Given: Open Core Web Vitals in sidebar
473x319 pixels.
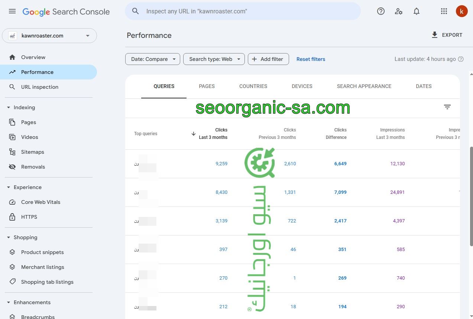Looking at the screenshot, I should [x=41, y=202].
